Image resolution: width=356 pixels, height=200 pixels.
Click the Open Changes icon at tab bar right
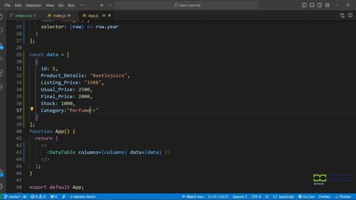[x=343, y=16]
